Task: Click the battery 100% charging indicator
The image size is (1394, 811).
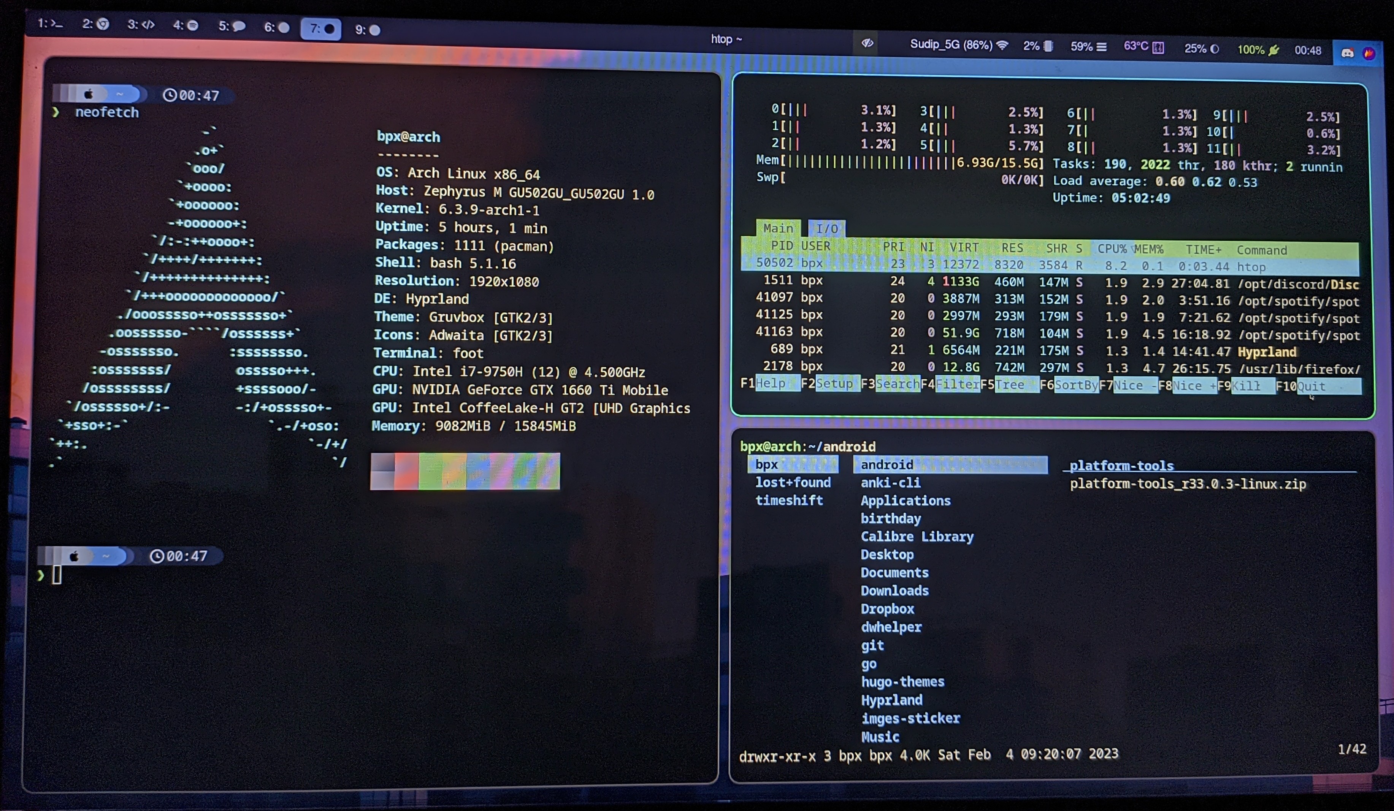Action: pos(1258,50)
